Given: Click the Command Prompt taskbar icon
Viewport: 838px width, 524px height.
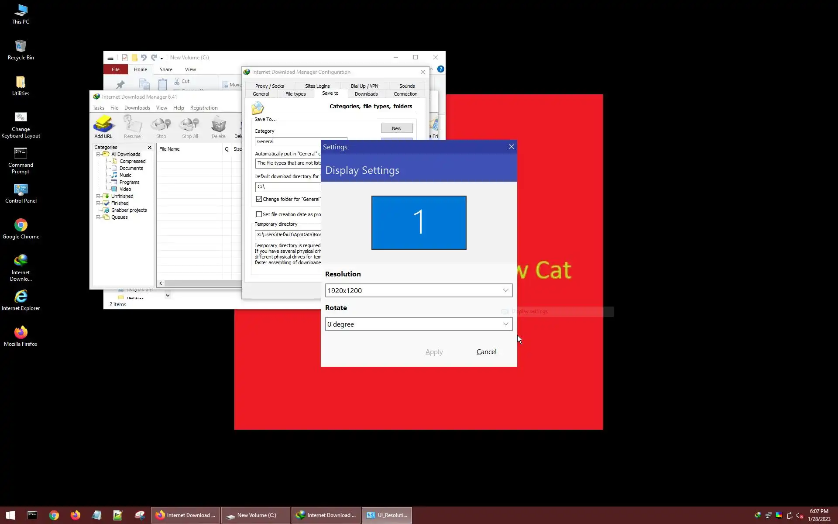Looking at the screenshot, I should pos(32,515).
